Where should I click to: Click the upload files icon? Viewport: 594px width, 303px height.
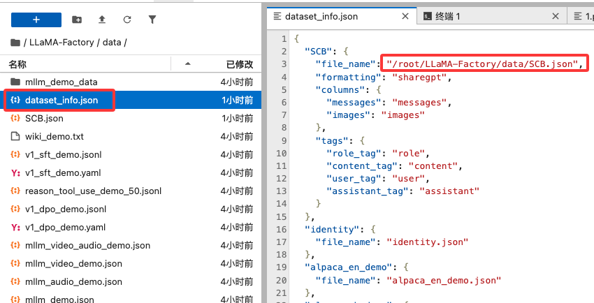coord(102,20)
